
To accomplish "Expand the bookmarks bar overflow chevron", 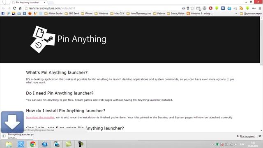I will coord(236,14).
